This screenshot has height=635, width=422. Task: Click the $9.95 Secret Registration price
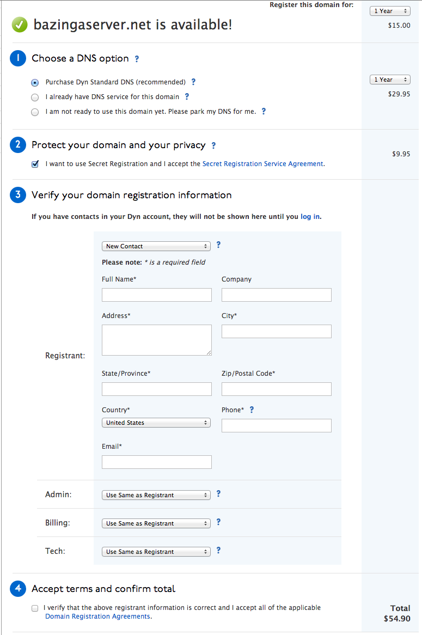tap(401, 154)
